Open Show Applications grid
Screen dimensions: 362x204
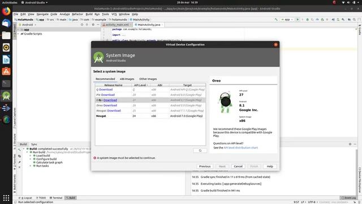pos(6,198)
